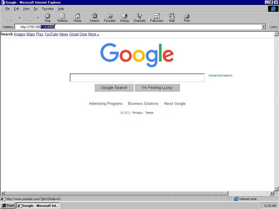Open the Search toolbar pane
The height and width of the screenshot is (209, 279).
pyautogui.click(x=95, y=18)
